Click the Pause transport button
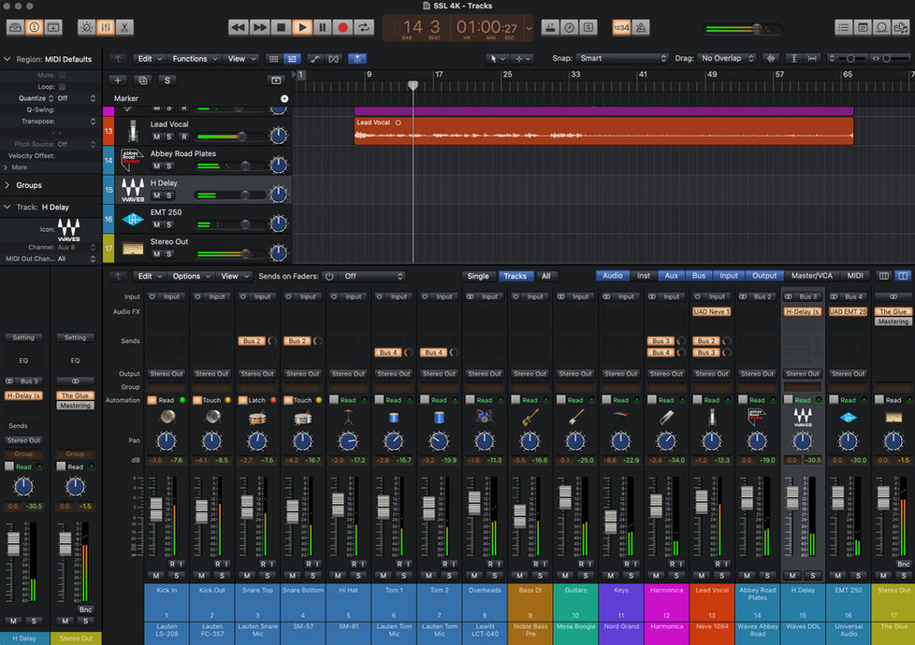 coord(322,27)
